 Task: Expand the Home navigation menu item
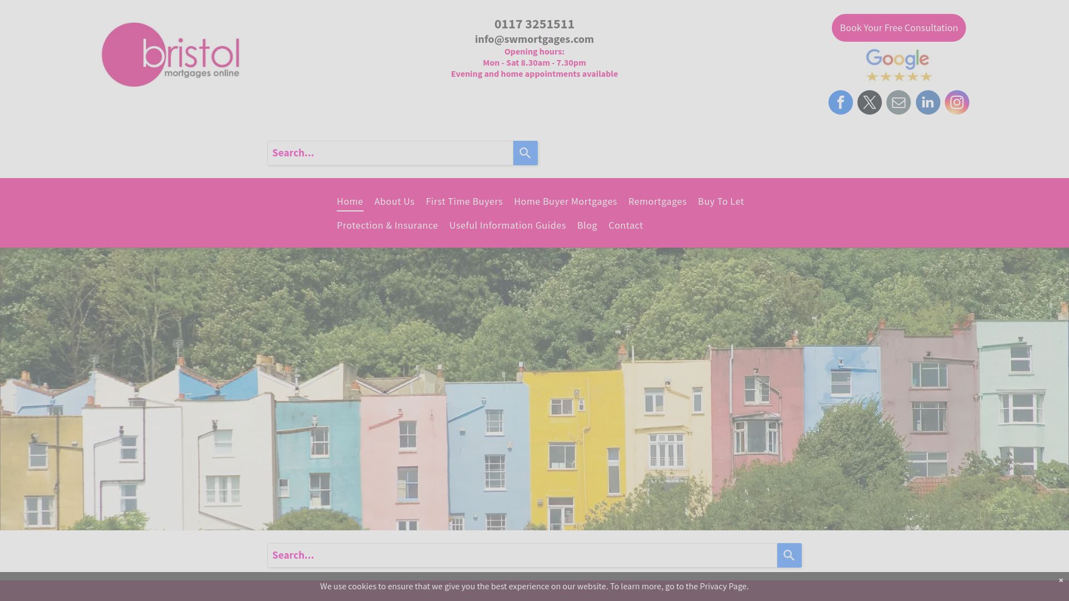point(350,200)
